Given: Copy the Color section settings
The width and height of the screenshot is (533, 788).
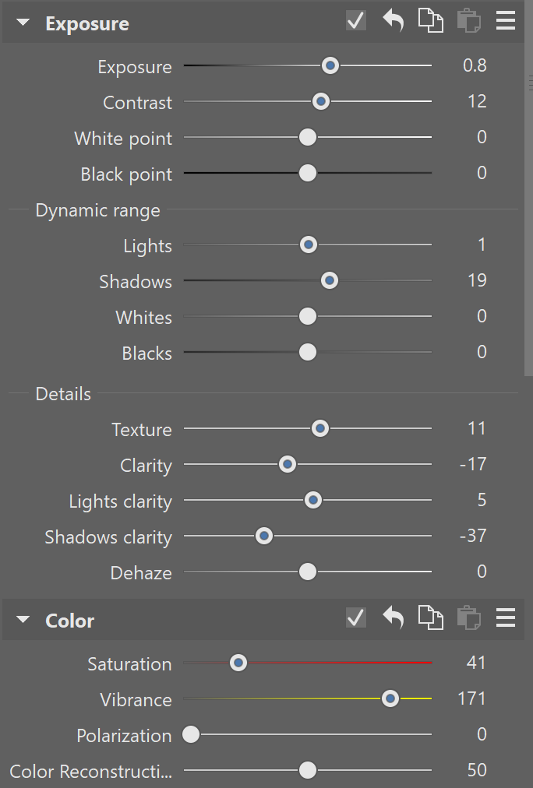Looking at the screenshot, I should click(x=430, y=619).
